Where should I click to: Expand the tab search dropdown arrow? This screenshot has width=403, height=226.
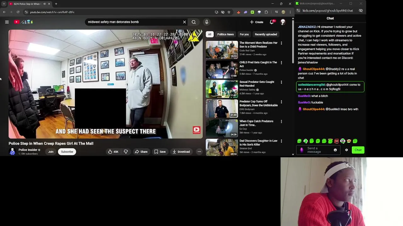click(x=4, y=4)
